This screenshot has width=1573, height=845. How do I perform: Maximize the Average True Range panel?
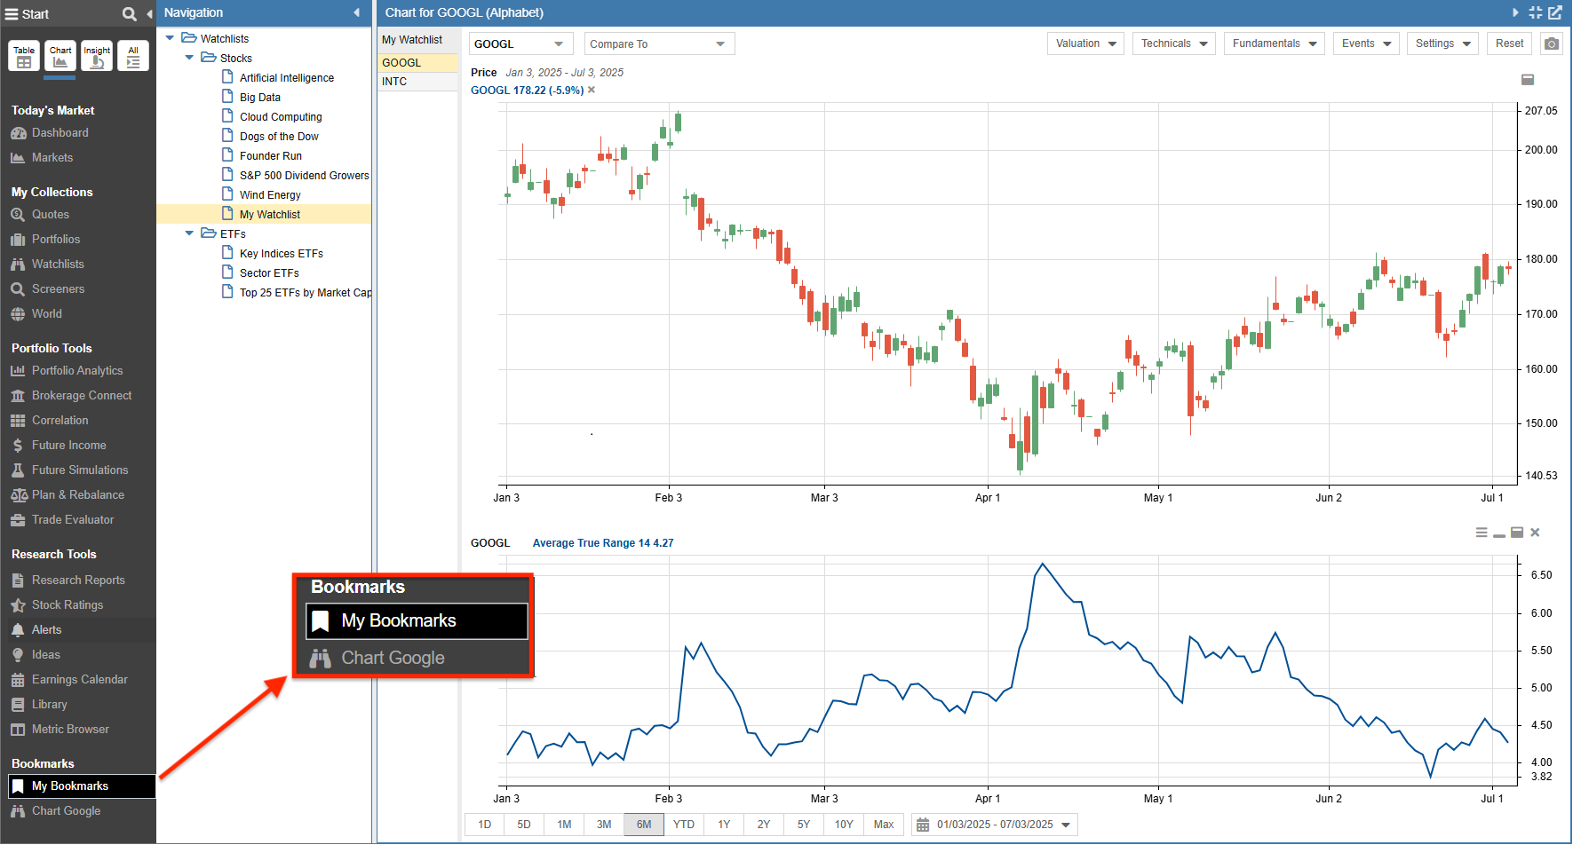click(x=1517, y=533)
